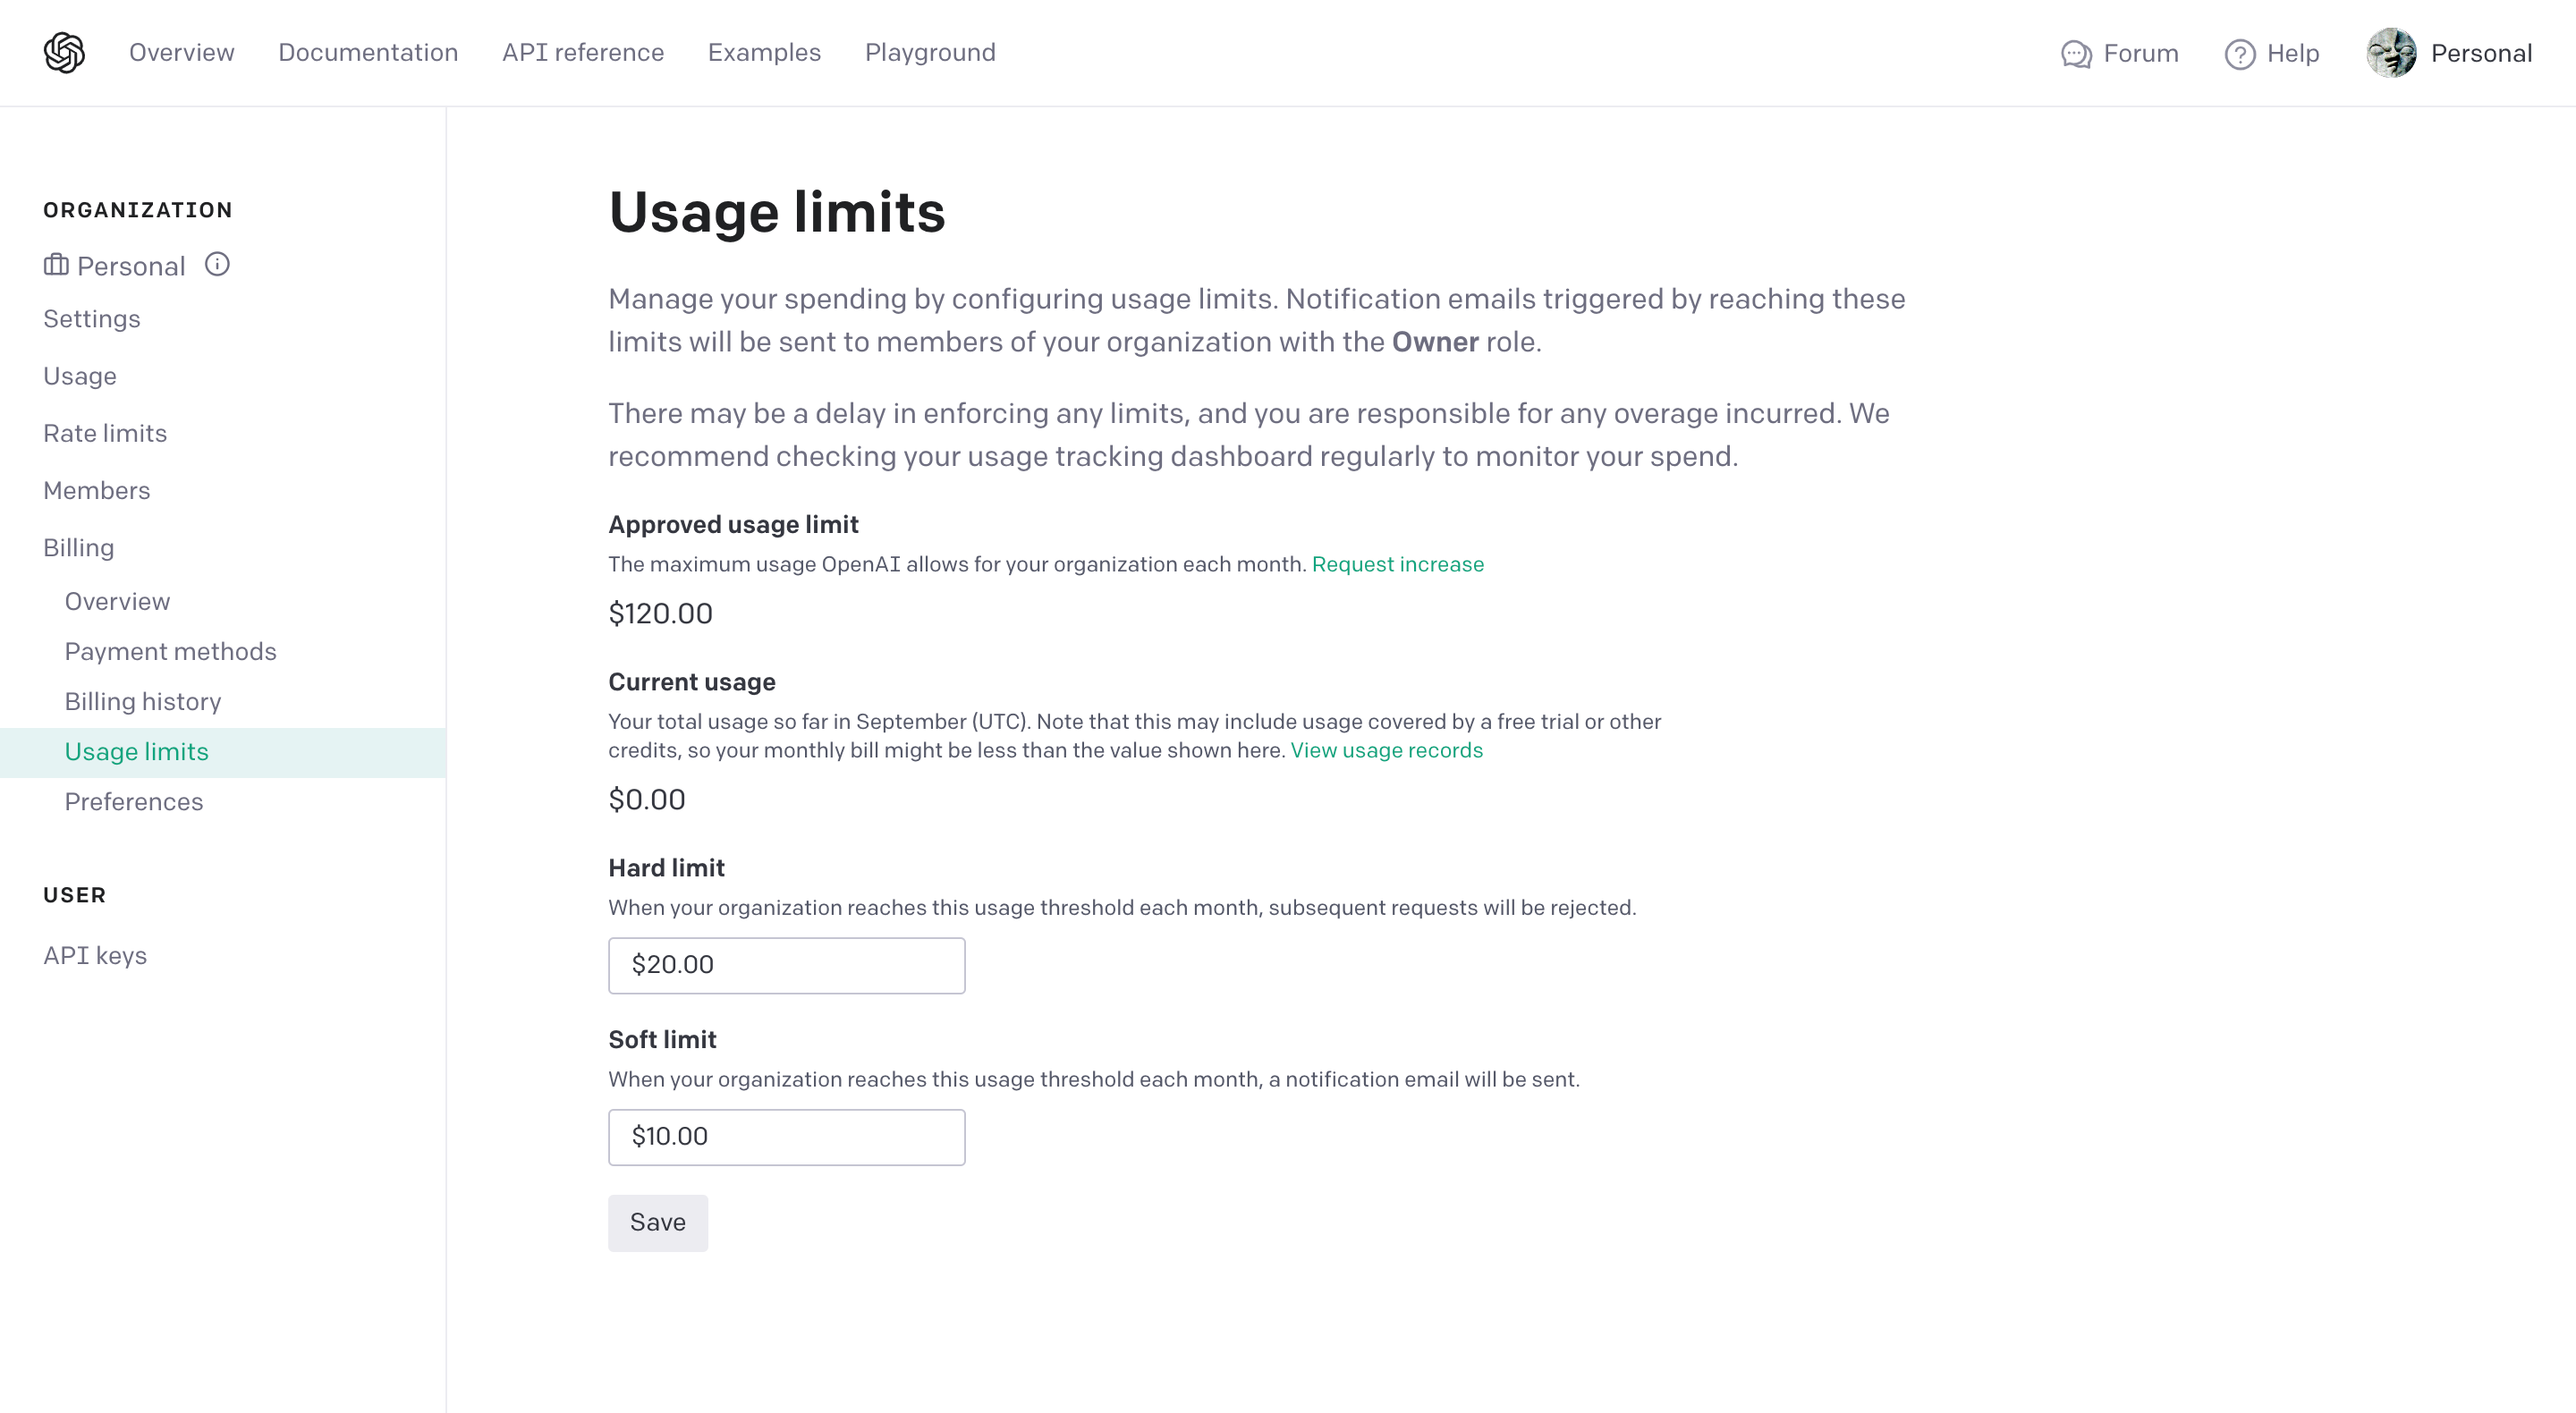Viewport: 2576px width, 1413px height.
Task: Expand the Billing section in the sidebar
Action: (x=78, y=548)
